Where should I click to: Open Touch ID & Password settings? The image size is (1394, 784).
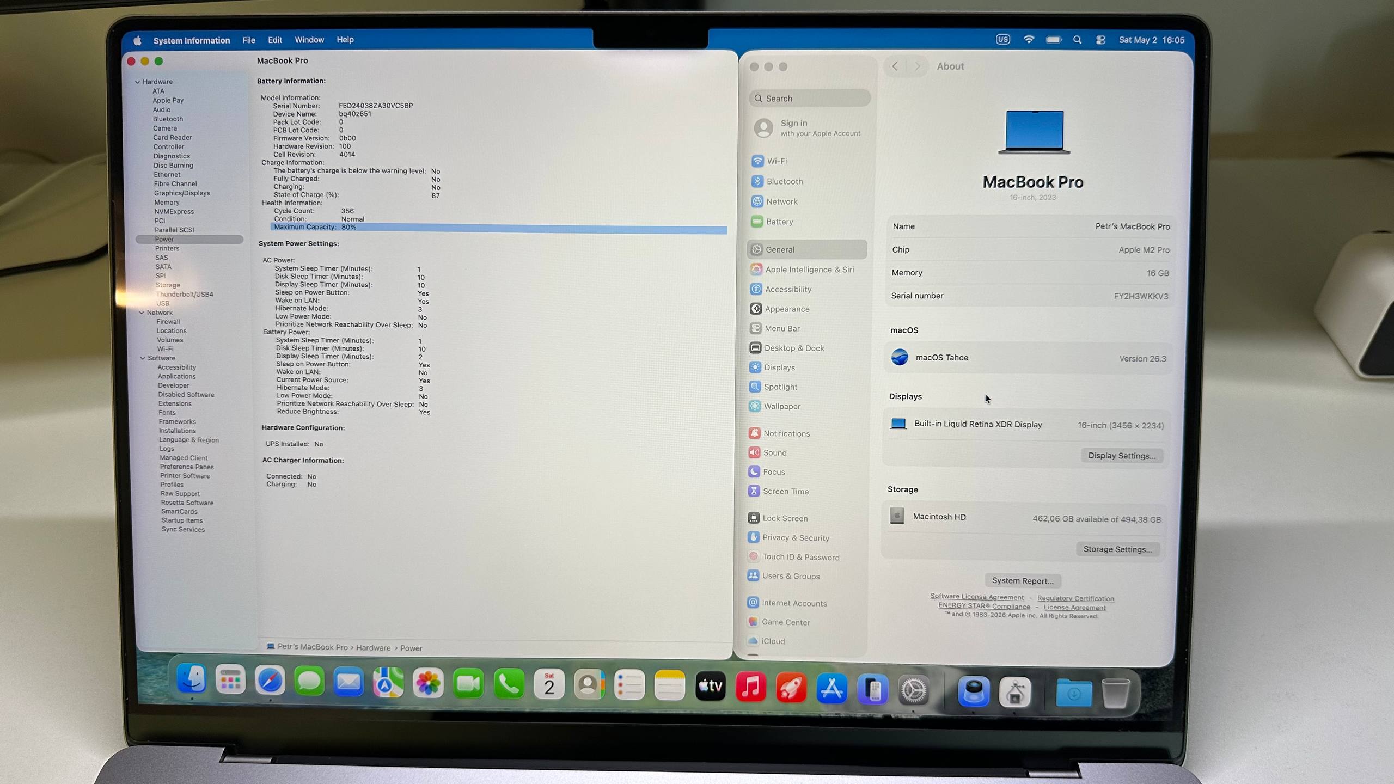(x=793, y=557)
